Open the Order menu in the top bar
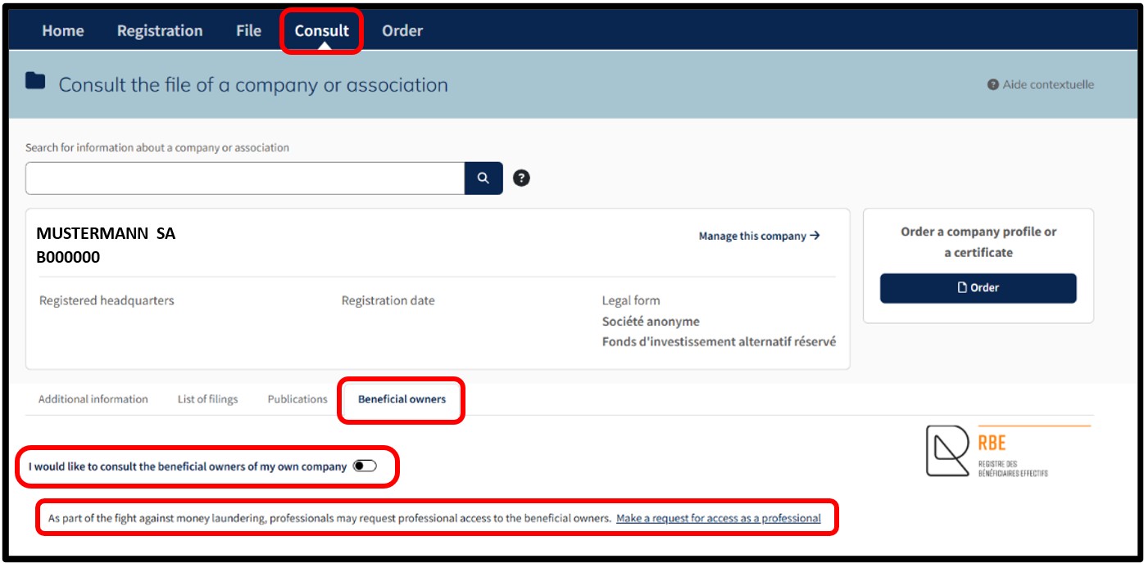The width and height of the screenshot is (1144, 563). [402, 31]
